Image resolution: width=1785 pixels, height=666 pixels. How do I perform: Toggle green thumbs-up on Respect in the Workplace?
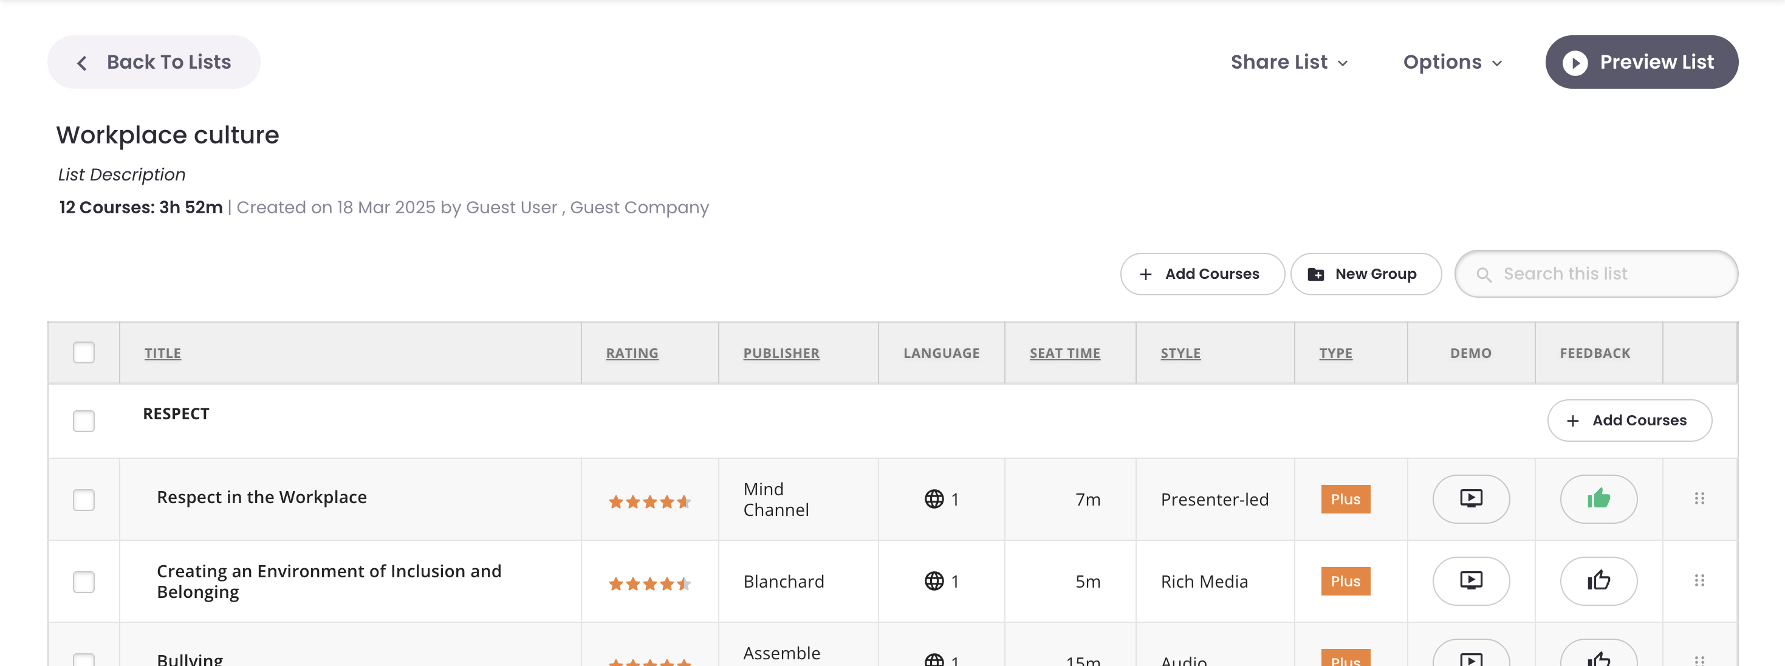pyautogui.click(x=1598, y=498)
